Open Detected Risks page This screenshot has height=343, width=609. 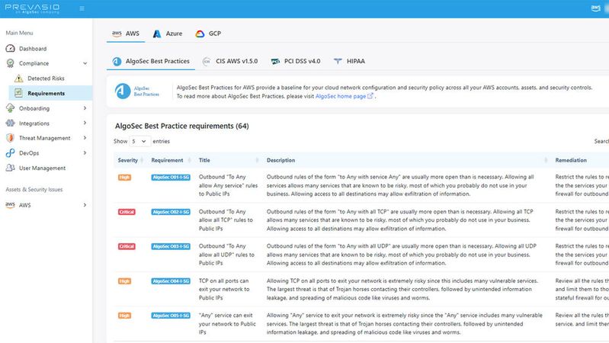pyautogui.click(x=46, y=79)
